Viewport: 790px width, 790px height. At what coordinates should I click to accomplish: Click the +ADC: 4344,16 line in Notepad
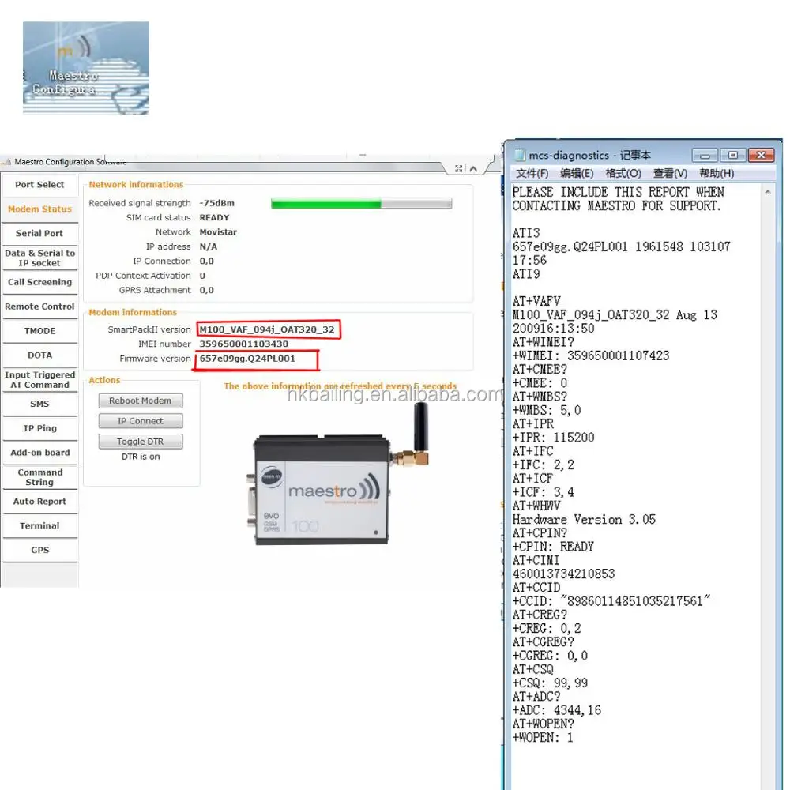[x=557, y=711]
